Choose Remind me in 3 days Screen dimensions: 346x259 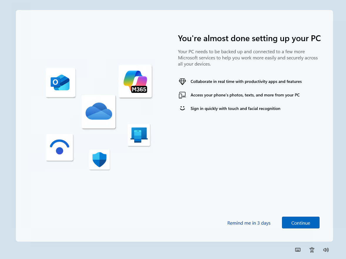[249, 223]
